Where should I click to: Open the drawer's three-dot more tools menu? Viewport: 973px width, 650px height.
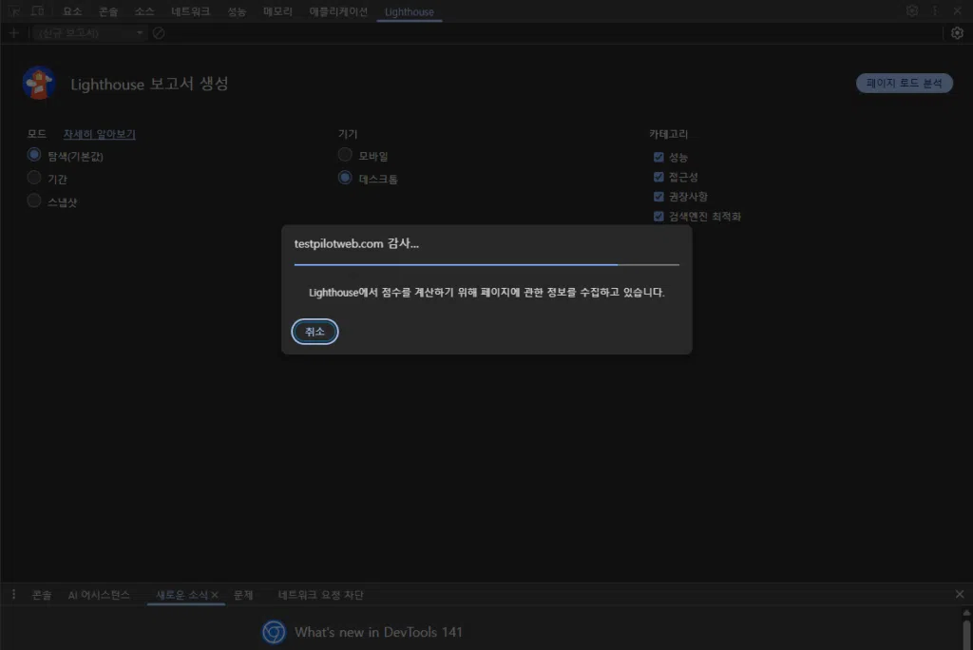13,593
